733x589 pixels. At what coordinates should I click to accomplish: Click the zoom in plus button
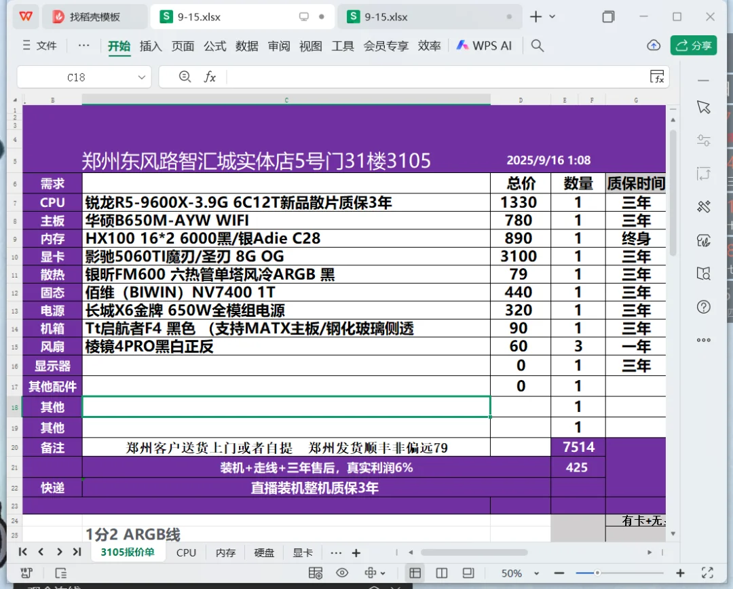tap(680, 573)
